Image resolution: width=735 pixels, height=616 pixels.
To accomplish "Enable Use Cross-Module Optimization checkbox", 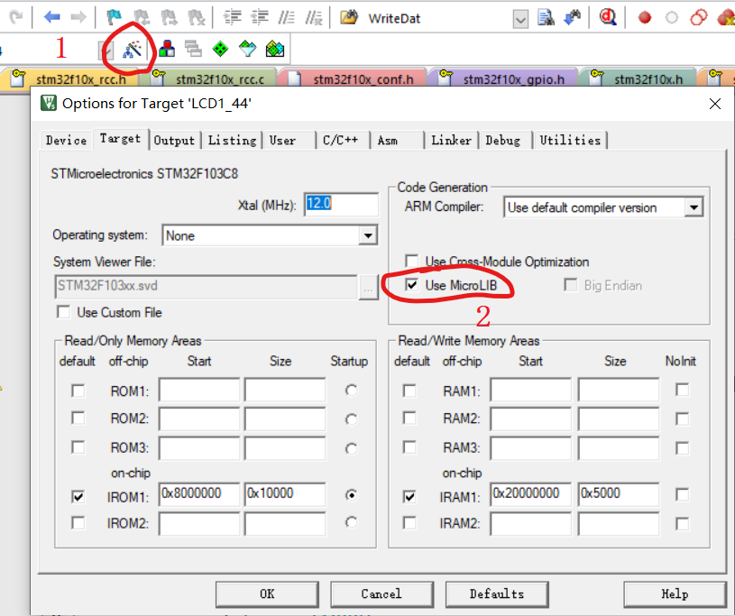I will click(x=411, y=261).
